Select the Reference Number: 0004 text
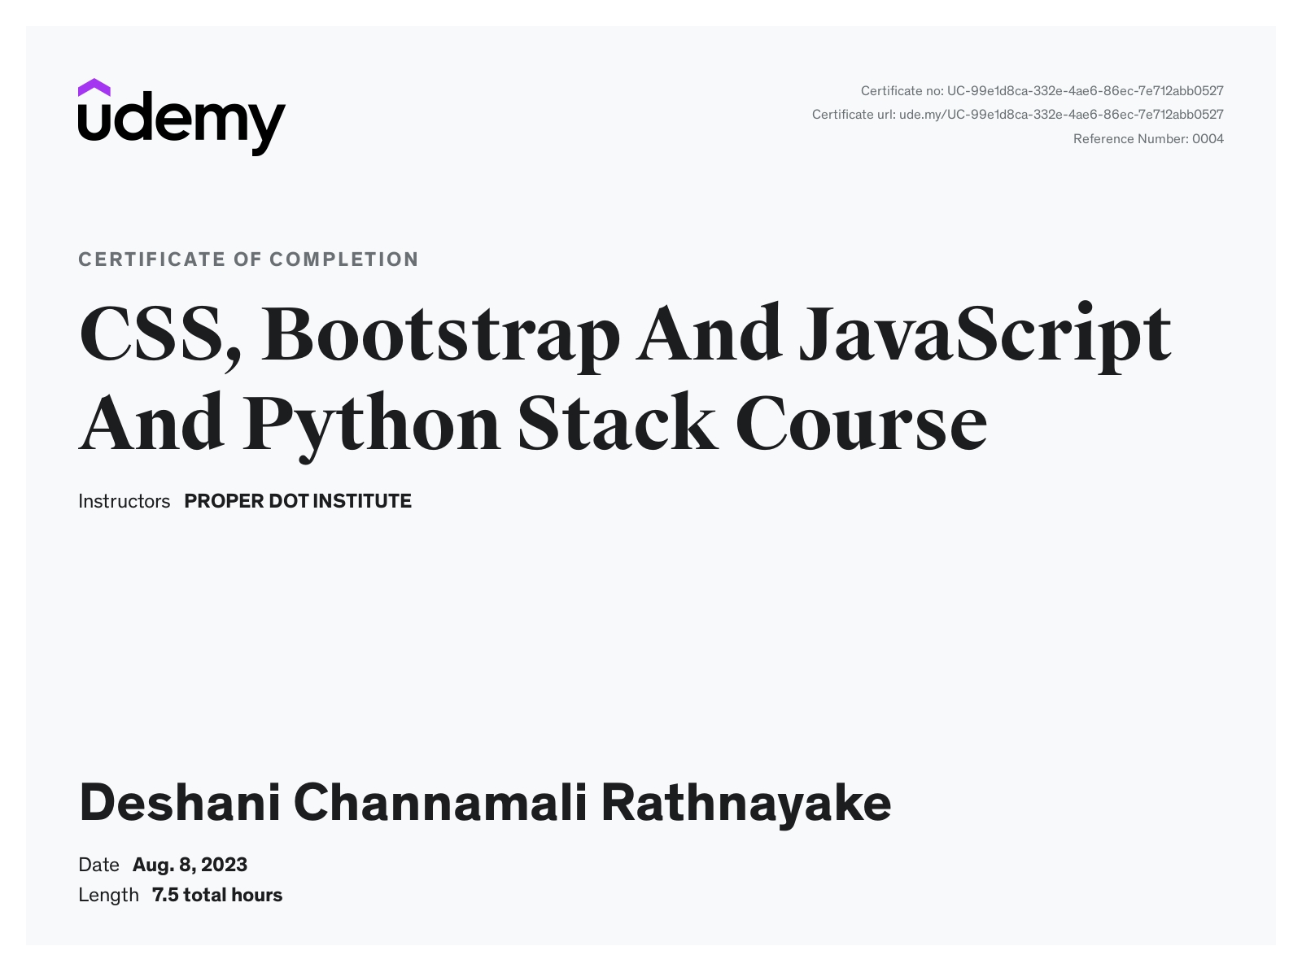The height and width of the screenshot is (968, 1302). pos(1148,138)
